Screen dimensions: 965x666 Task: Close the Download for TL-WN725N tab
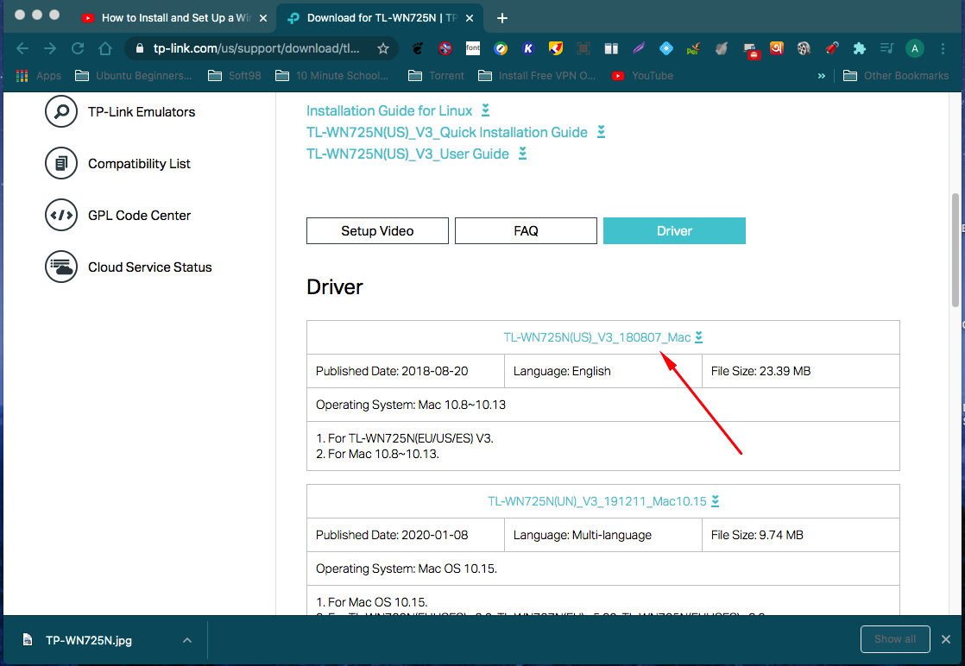click(x=470, y=18)
